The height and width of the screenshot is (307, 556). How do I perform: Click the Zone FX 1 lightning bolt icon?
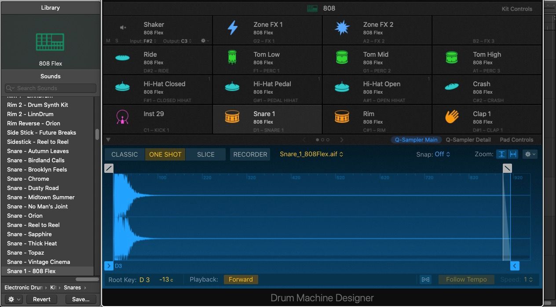[x=233, y=28]
